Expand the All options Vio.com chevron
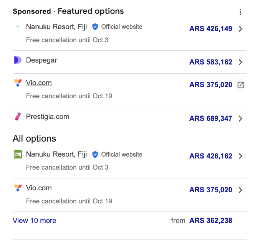The height and width of the screenshot is (241, 265). [240, 190]
